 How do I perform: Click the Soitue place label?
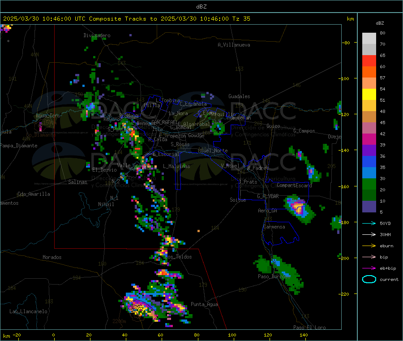238,200
